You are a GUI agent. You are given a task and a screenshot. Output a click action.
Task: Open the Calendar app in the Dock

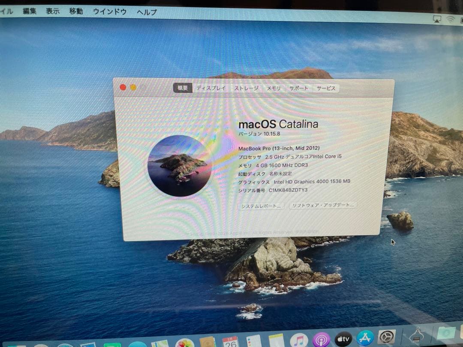click(230, 342)
